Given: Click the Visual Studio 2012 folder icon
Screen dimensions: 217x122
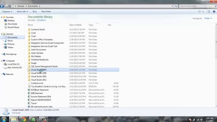Looking at the screenshot, I should 29,80.
